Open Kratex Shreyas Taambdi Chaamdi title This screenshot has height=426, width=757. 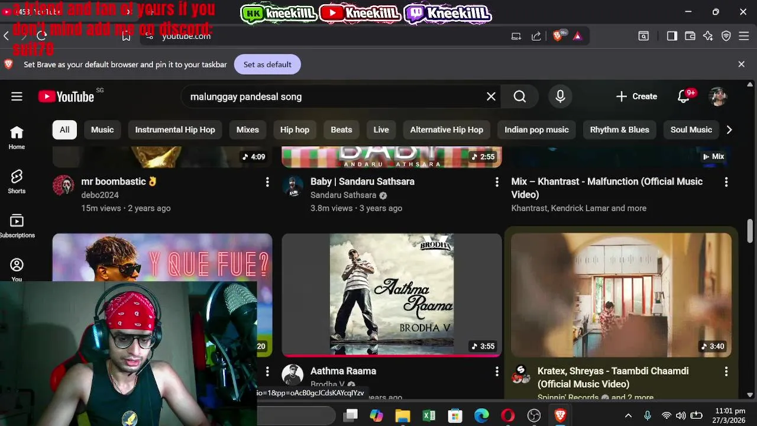[x=613, y=377]
